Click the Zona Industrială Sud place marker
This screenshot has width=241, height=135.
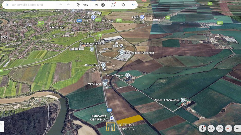point(92,49)
